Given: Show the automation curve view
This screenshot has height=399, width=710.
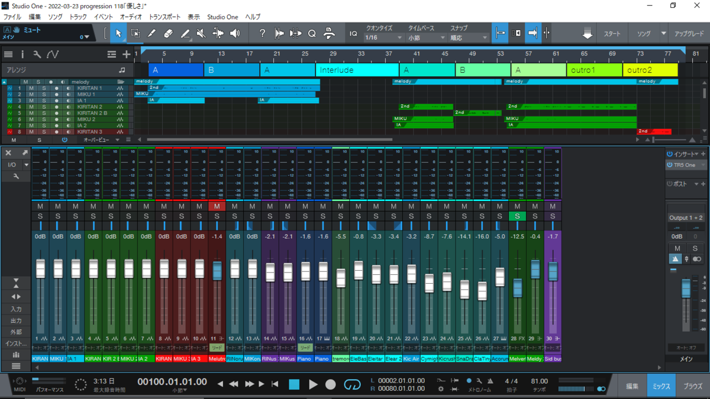Looking at the screenshot, I should 53,54.
